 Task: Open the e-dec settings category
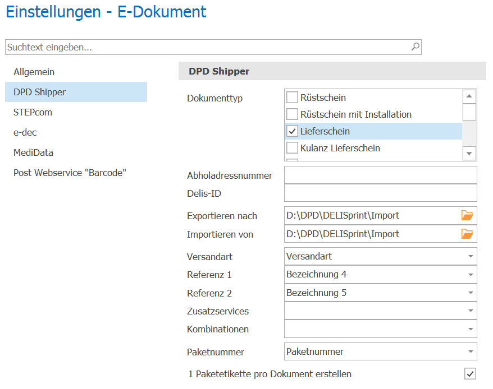(76, 132)
